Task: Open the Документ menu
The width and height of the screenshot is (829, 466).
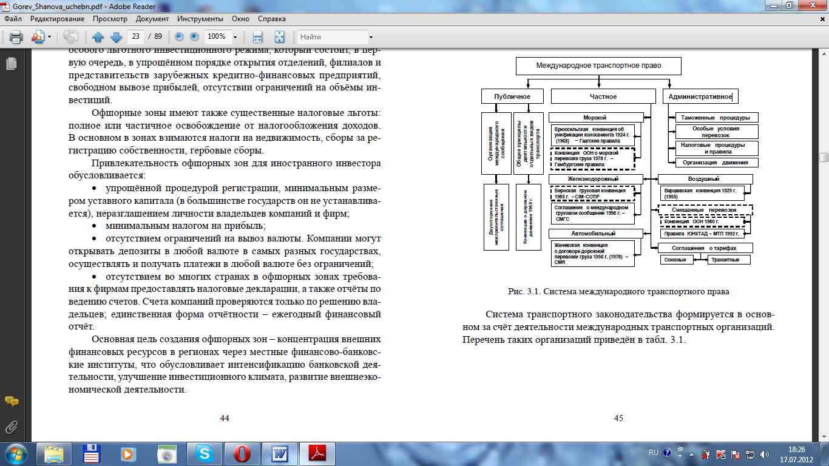Action: 152,19
